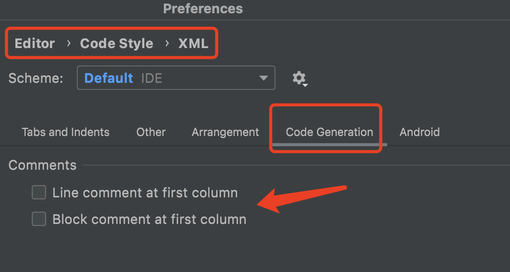Open the Default IDE scheme combo box
Screen dimensions: 510x272
click(x=176, y=78)
